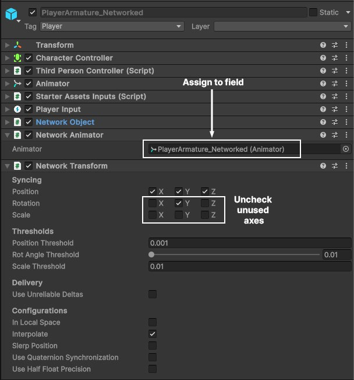Enable Use Half Float Precision checkbox

153,369
